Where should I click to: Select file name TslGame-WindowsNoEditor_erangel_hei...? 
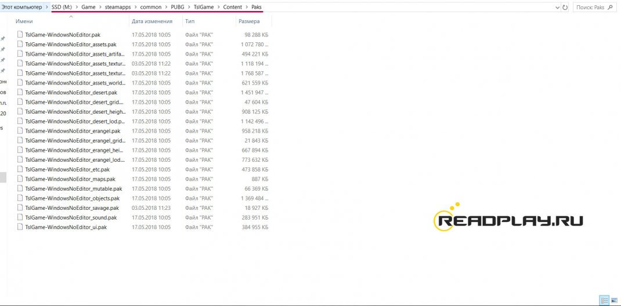coord(75,150)
